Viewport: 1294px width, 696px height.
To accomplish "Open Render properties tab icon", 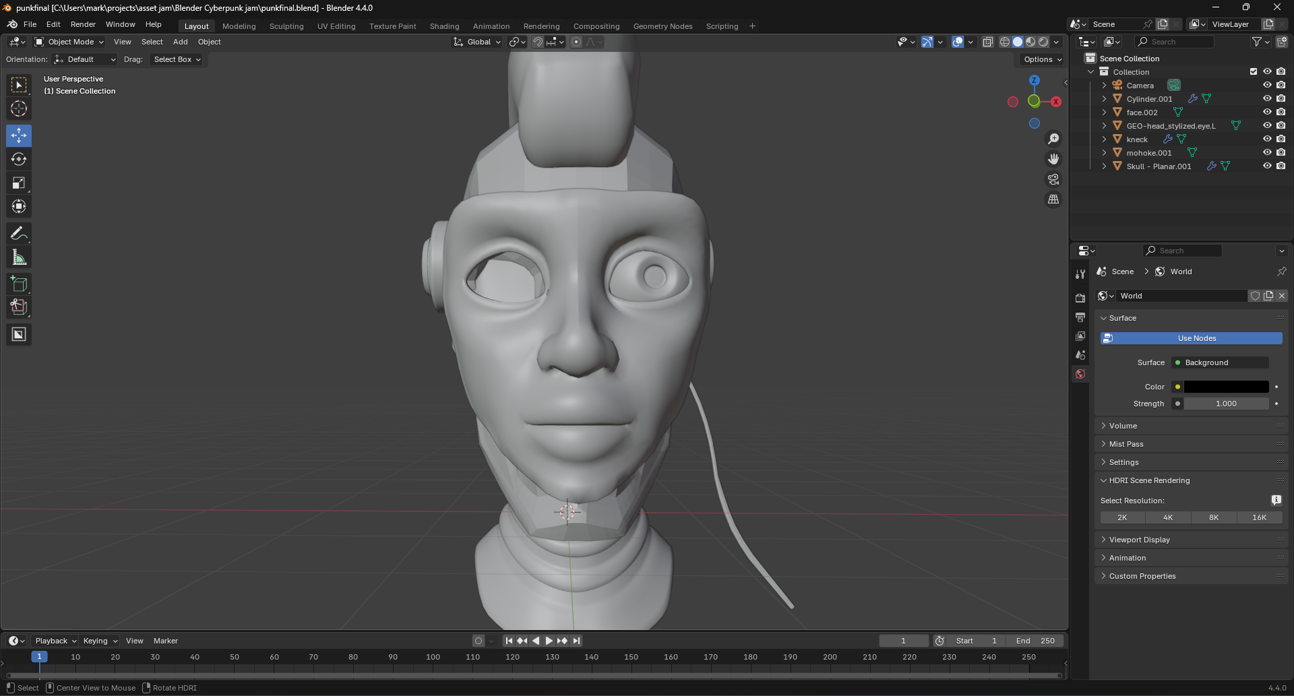I will click(1080, 298).
